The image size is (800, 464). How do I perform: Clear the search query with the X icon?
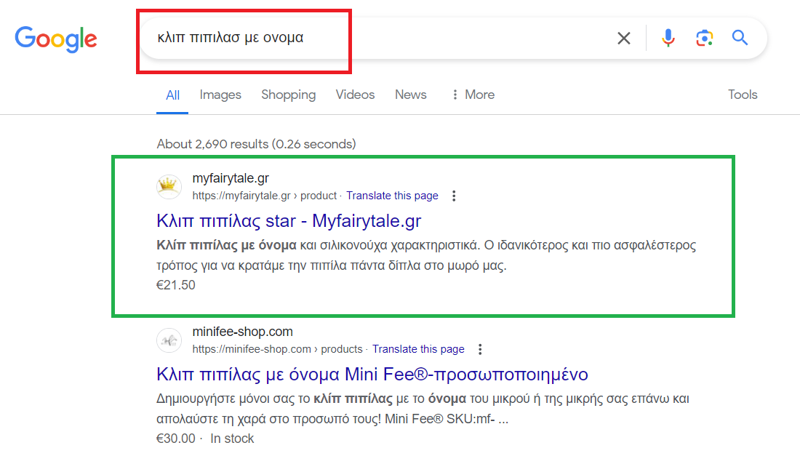point(623,39)
